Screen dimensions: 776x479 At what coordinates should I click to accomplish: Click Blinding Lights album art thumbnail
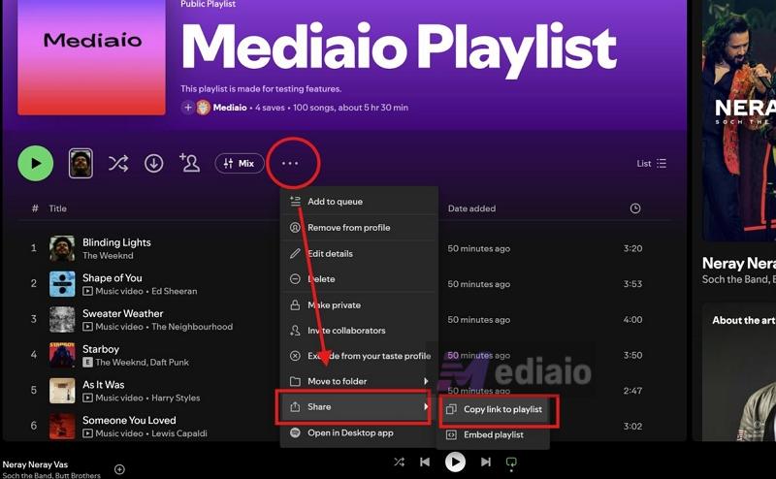point(62,248)
